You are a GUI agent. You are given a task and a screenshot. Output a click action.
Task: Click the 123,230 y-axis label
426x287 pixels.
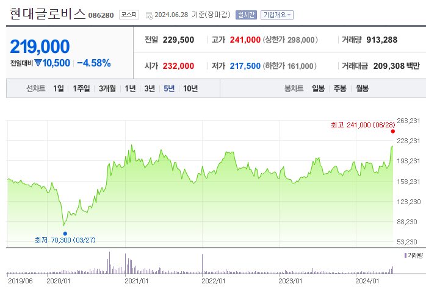pos(409,202)
